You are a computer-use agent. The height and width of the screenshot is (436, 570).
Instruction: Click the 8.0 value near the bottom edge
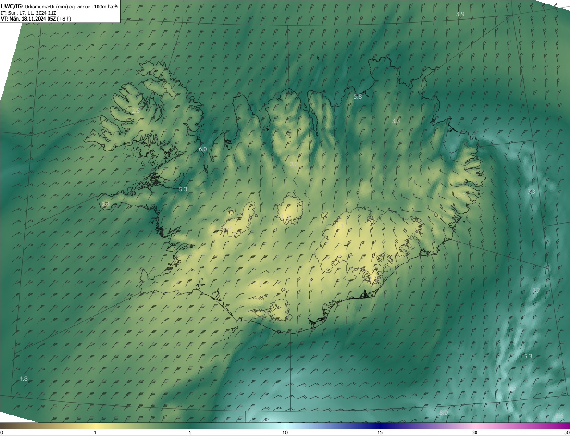coord(444,413)
